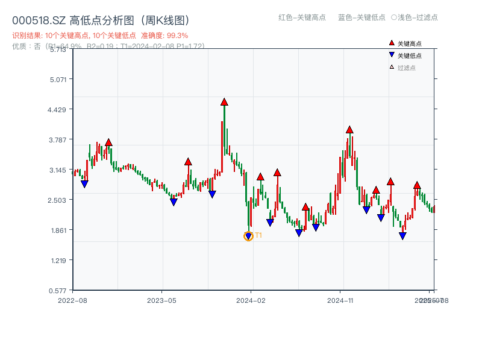The width and height of the screenshot is (482, 362).
Task: Select the blue 关键低点 legend triangle icon
Action: pos(390,54)
